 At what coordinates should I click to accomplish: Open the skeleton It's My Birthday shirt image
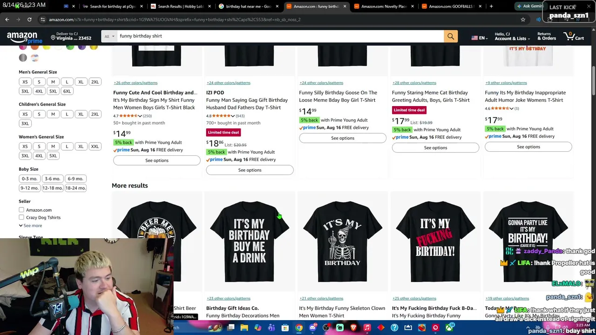[x=343, y=242]
